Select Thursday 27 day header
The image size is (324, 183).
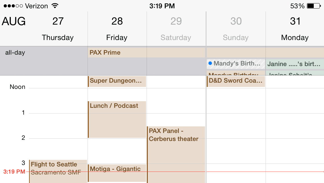coord(58,29)
